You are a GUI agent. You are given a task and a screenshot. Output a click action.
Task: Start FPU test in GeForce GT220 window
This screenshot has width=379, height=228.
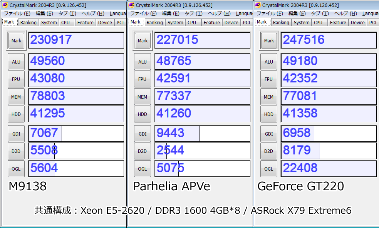pos(269,79)
